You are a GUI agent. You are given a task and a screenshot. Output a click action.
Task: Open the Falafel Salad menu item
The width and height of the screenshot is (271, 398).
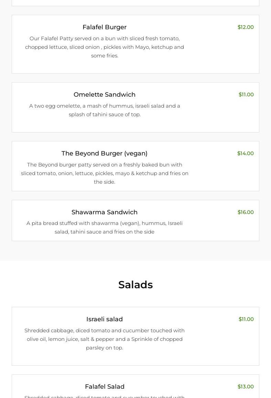point(105,387)
